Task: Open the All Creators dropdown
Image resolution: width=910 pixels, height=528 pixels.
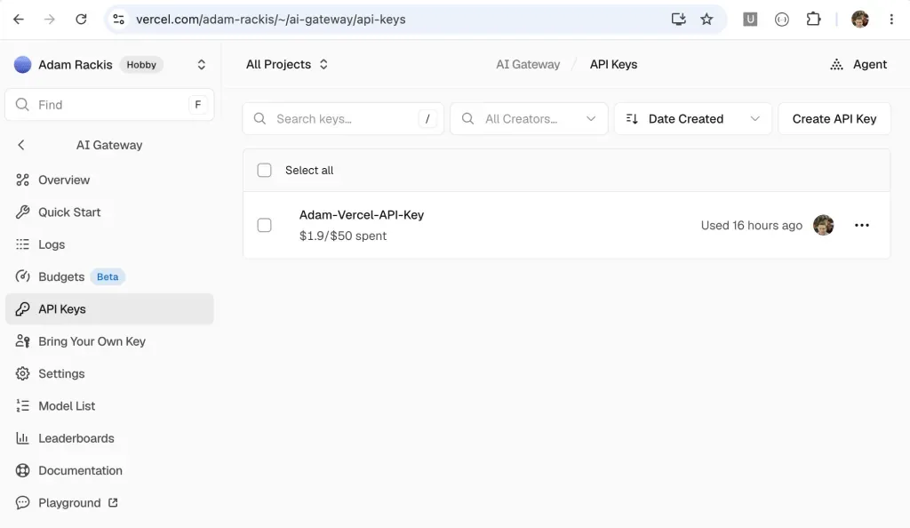Action: [x=529, y=119]
